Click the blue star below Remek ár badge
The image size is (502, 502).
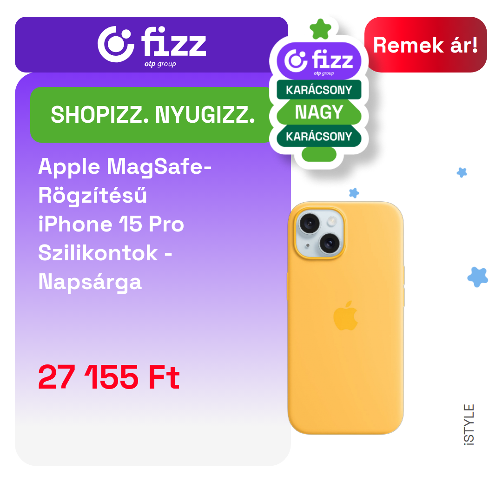point(462,172)
